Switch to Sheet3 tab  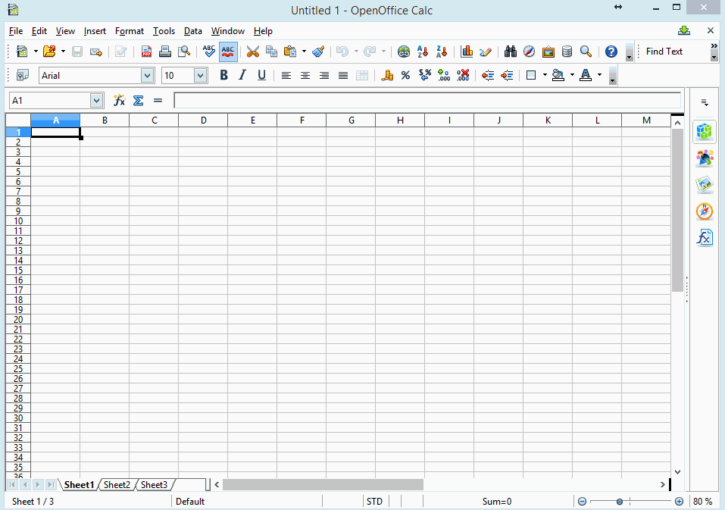(154, 484)
